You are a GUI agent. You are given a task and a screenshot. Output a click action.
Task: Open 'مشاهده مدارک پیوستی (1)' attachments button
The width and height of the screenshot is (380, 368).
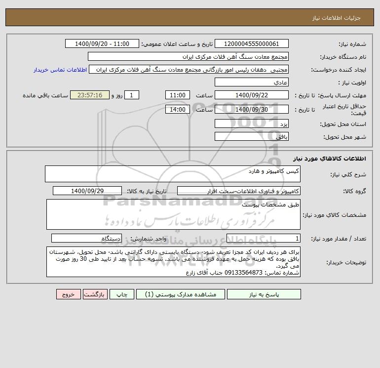(x=181, y=294)
